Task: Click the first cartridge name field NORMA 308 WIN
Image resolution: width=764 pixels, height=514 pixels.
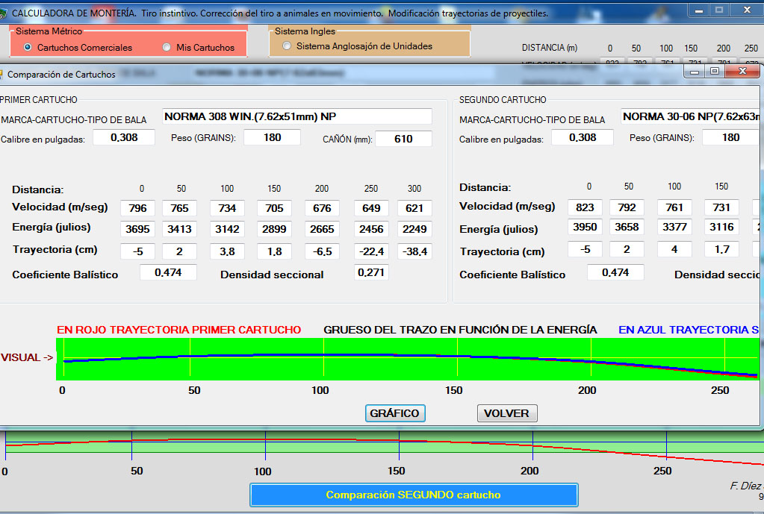Action: 297,116
